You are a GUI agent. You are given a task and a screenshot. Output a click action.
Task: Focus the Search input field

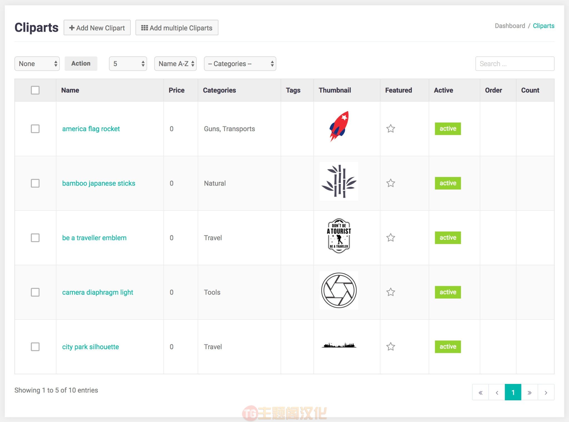[515, 64]
